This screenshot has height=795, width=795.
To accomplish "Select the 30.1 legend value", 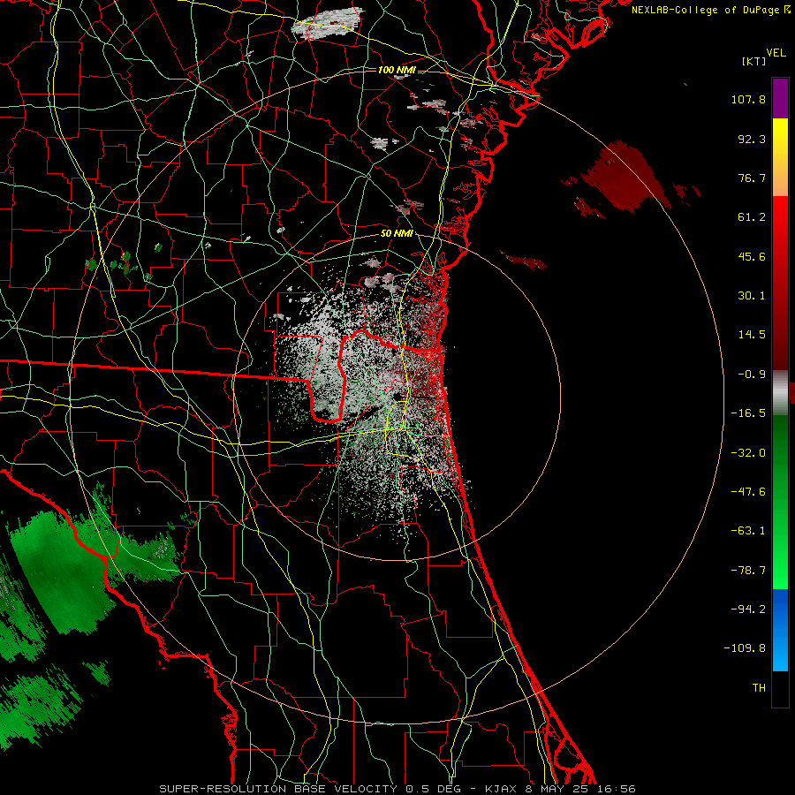I will (752, 296).
